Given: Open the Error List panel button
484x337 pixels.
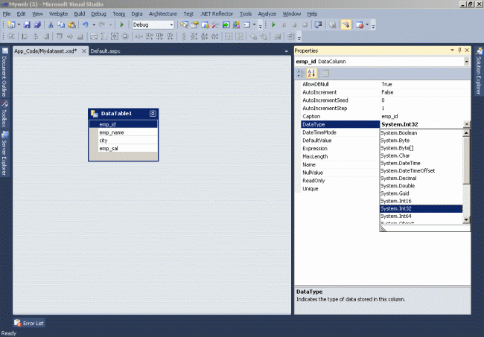Looking at the screenshot, I should click(29, 323).
